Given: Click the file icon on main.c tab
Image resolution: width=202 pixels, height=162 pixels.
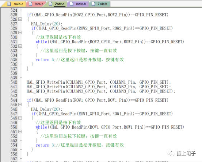Looking at the screenshot, I should pos(9,4).
